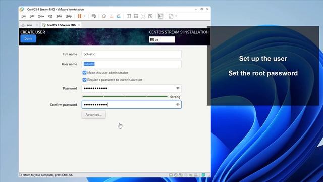
Task: Uncheck Make this user administrator
Action: coord(84,73)
